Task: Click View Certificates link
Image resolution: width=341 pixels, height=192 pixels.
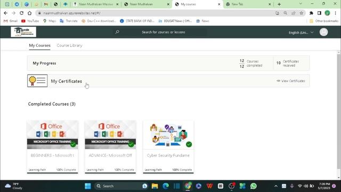Action: point(291,81)
